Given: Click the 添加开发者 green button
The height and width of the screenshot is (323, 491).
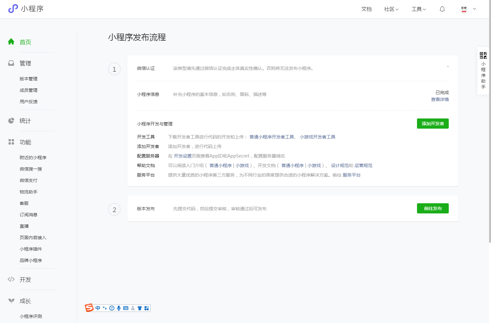Looking at the screenshot, I should click(x=433, y=124).
